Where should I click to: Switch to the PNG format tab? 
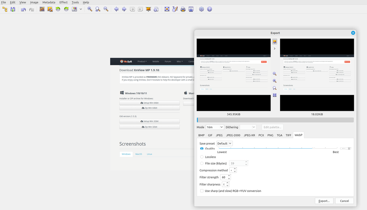click(x=270, y=135)
